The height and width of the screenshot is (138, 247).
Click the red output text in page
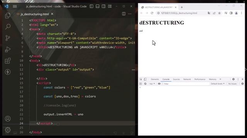141,31
